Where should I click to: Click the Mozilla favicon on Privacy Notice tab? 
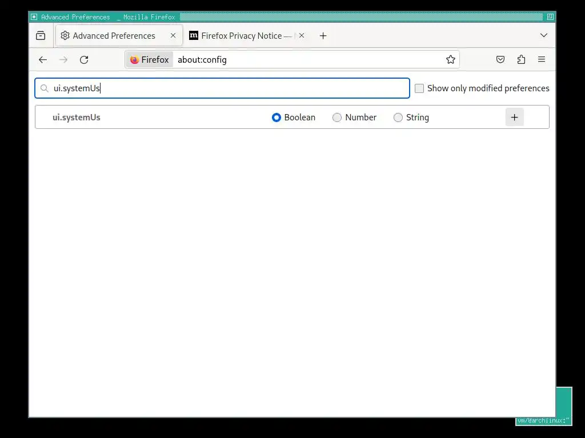pyautogui.click(x=194, y=35)
